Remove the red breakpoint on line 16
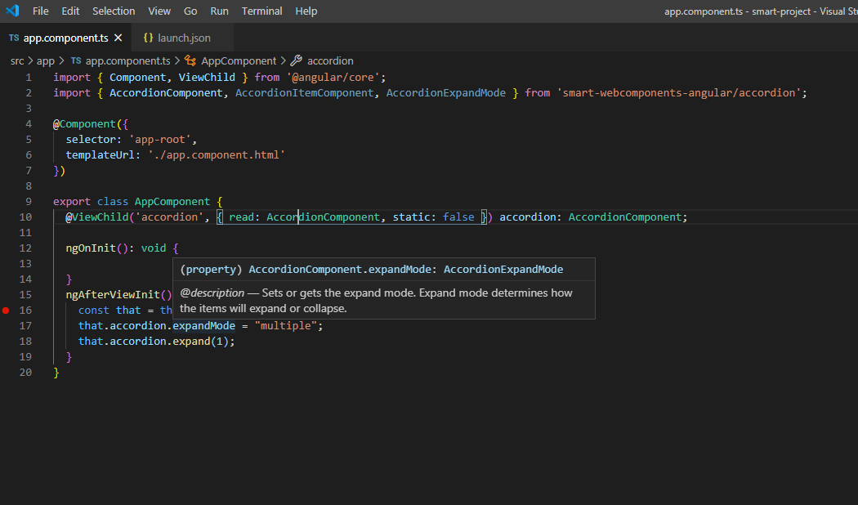This screenshot has height=505, width=858. [6, 311]
